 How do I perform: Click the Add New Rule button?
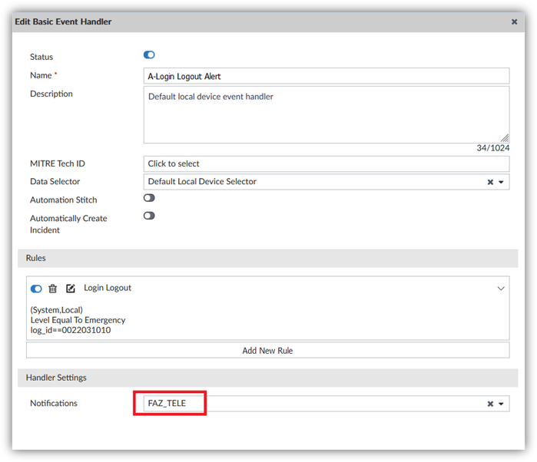click(x=267, y=350)
